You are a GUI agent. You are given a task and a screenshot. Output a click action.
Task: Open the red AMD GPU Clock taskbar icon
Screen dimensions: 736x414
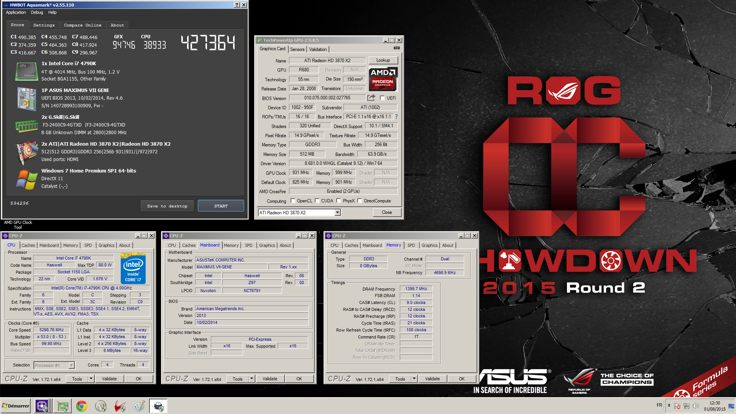pos(120,406)
